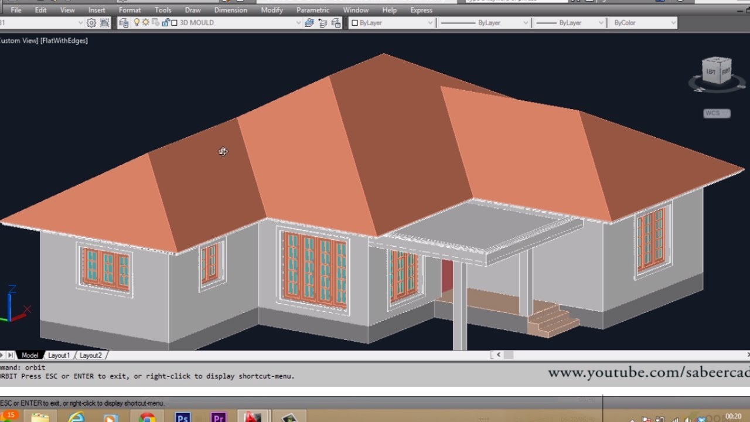Click the Layer States Manager icon
The width and height of the screenshot is (750, 422).
coord(336,23)
